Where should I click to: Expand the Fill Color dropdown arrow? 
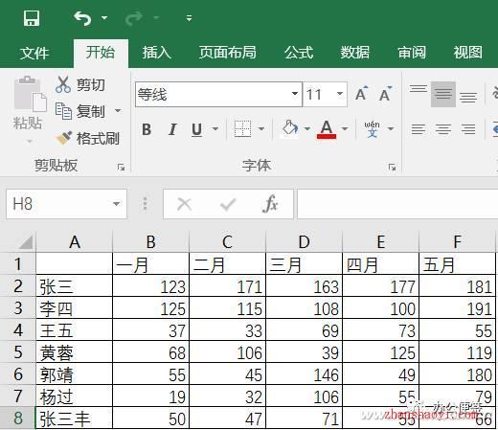coord(307,129)
